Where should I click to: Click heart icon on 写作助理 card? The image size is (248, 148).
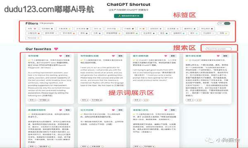tap(61, 56)
